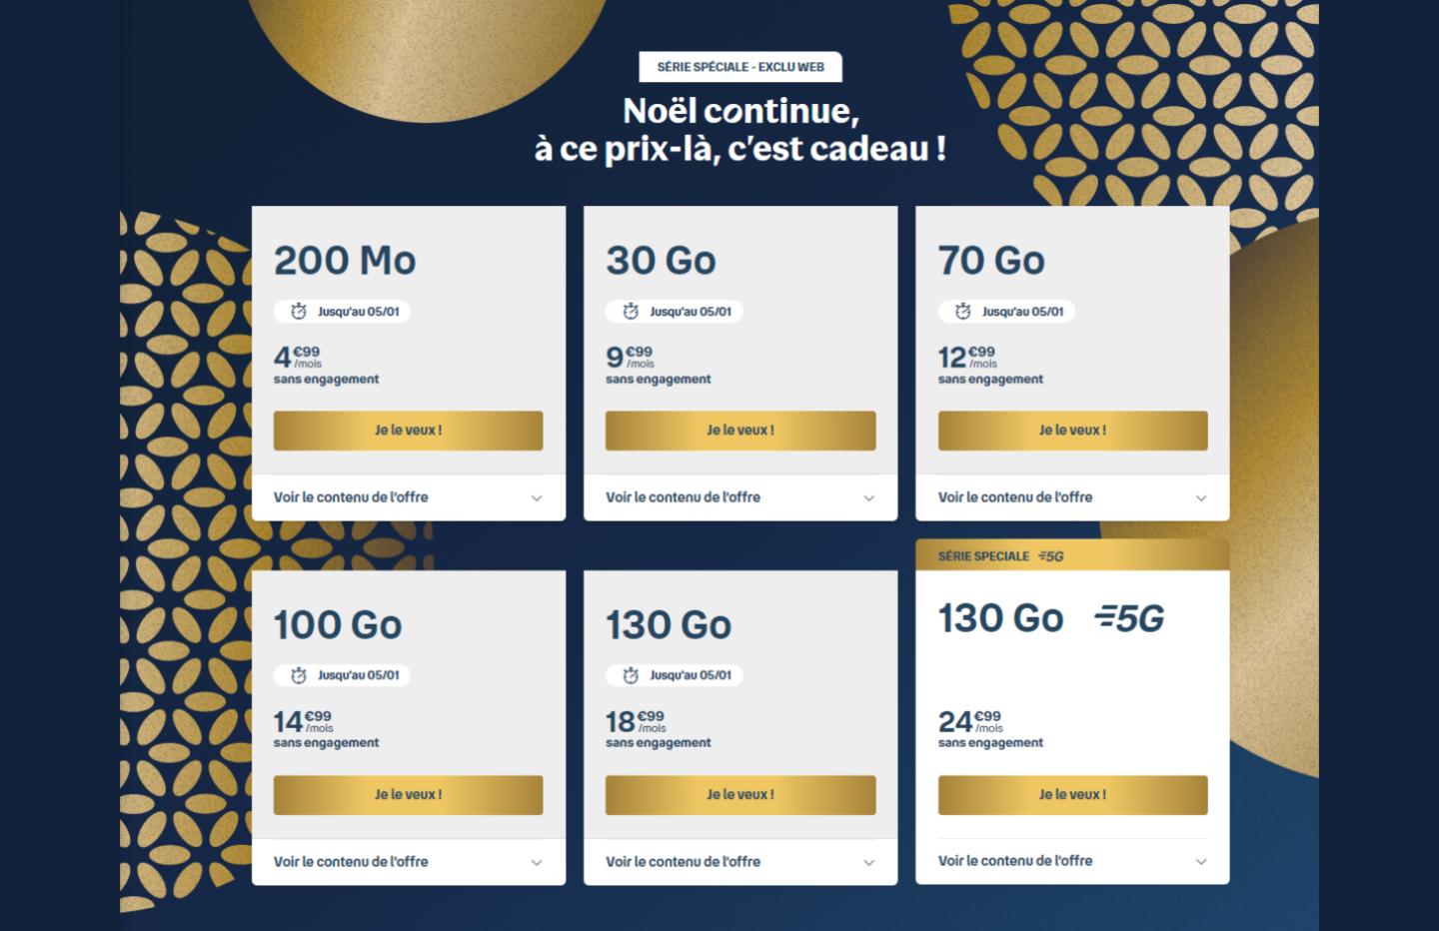Image resolution: width=1439 pixels, height=931 pixels.
Task: Click the 'Jusqu'au 05/01' badge on 70 Go
Action: coord(1007,312)
